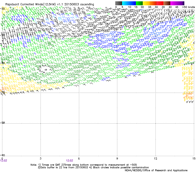
Task: Click the yellow 20-25 knots legend swatch
Action: click(x=146, y=3)
